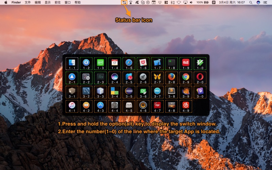Image resolution: width=272 pixels, height=170 pixels.
Task: Switch to Google Chrome labeled 2-9
Action: coord(186,78)
